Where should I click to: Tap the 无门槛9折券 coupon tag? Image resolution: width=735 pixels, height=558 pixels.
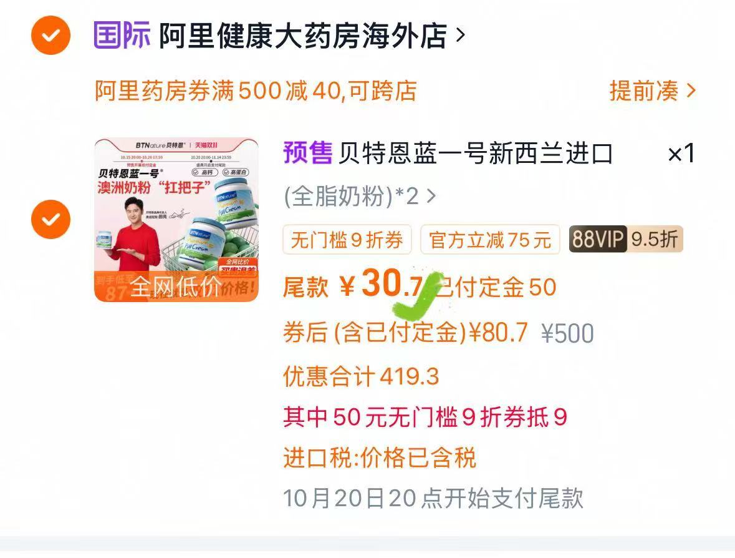[347, 240]
